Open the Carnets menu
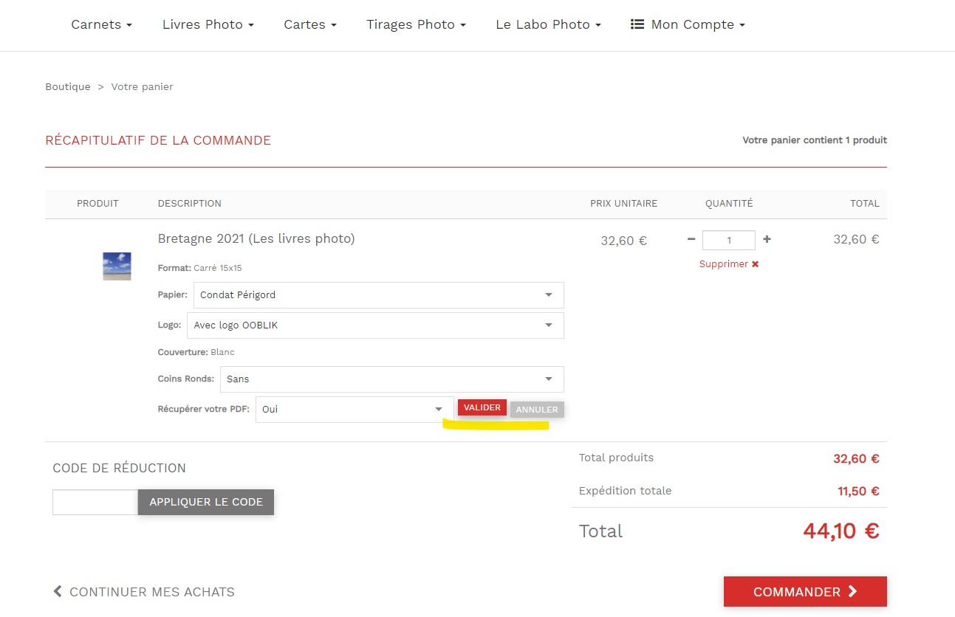The image size is (955, 617). pyautogui.click(x=101, y=24)
